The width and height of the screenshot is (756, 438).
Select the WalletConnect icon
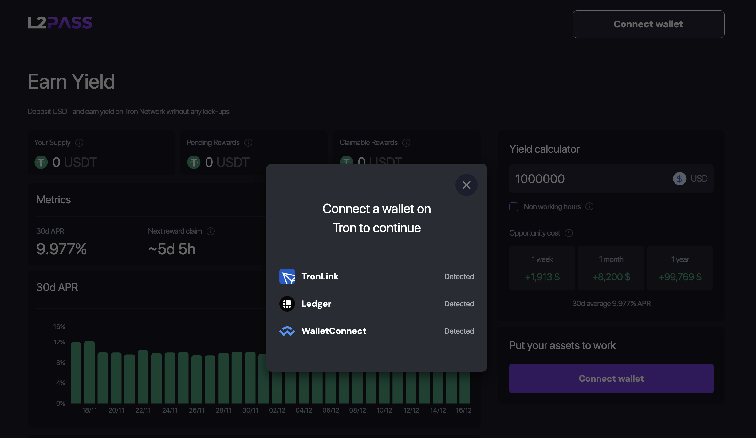pos(287,331)
